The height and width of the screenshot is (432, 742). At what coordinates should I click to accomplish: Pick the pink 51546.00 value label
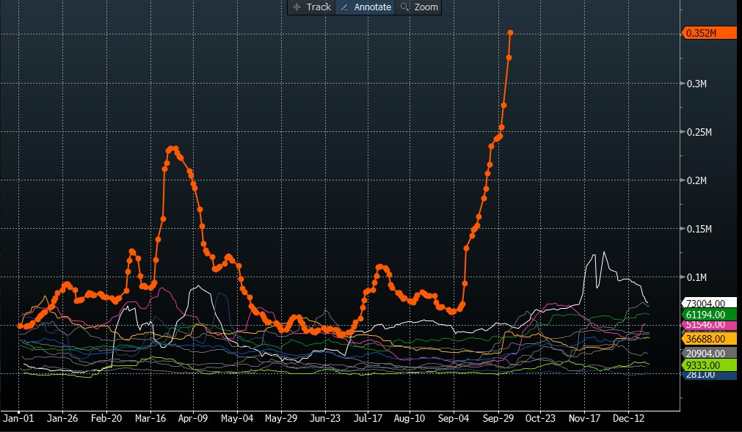[710, 325]
